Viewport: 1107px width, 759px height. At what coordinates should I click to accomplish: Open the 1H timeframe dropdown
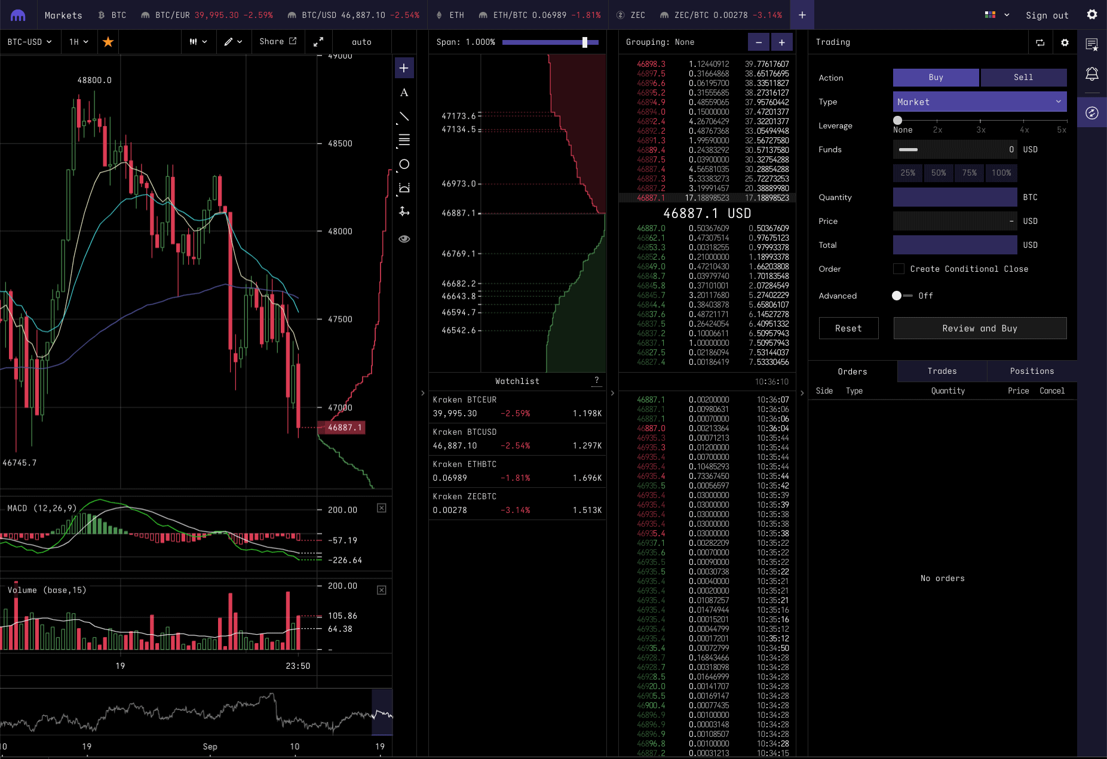pos(78,42)
